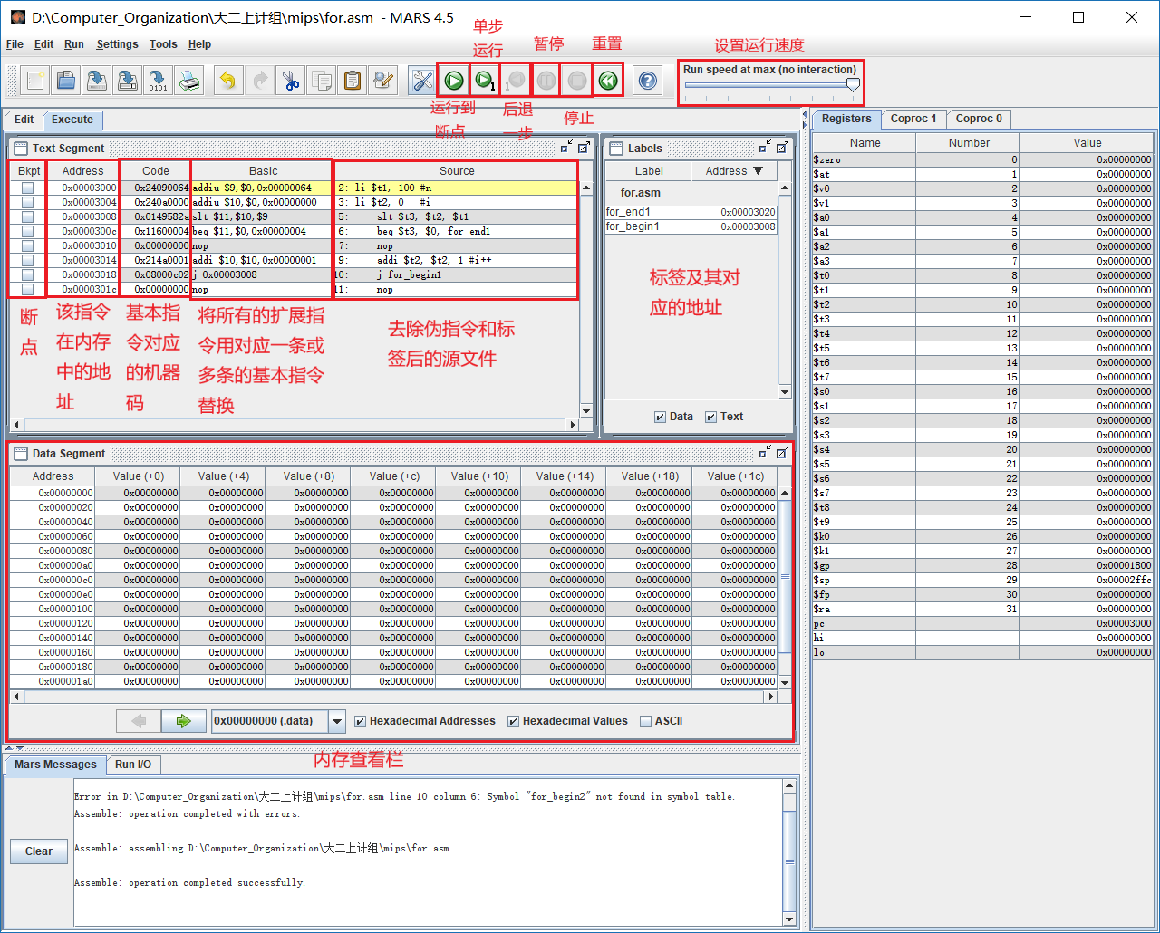Iconify the Data Segment panel
The width and height of the screenshot is (1160, 933).
point(765,452)
